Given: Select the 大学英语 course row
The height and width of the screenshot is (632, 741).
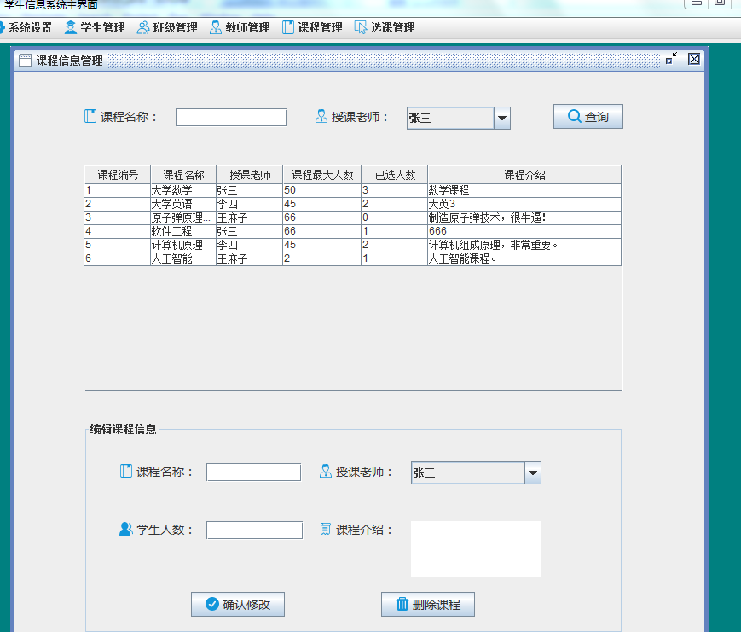Looking at the screenshot, I should pos(352,204).
